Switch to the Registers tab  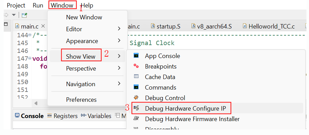pos(63,116)
